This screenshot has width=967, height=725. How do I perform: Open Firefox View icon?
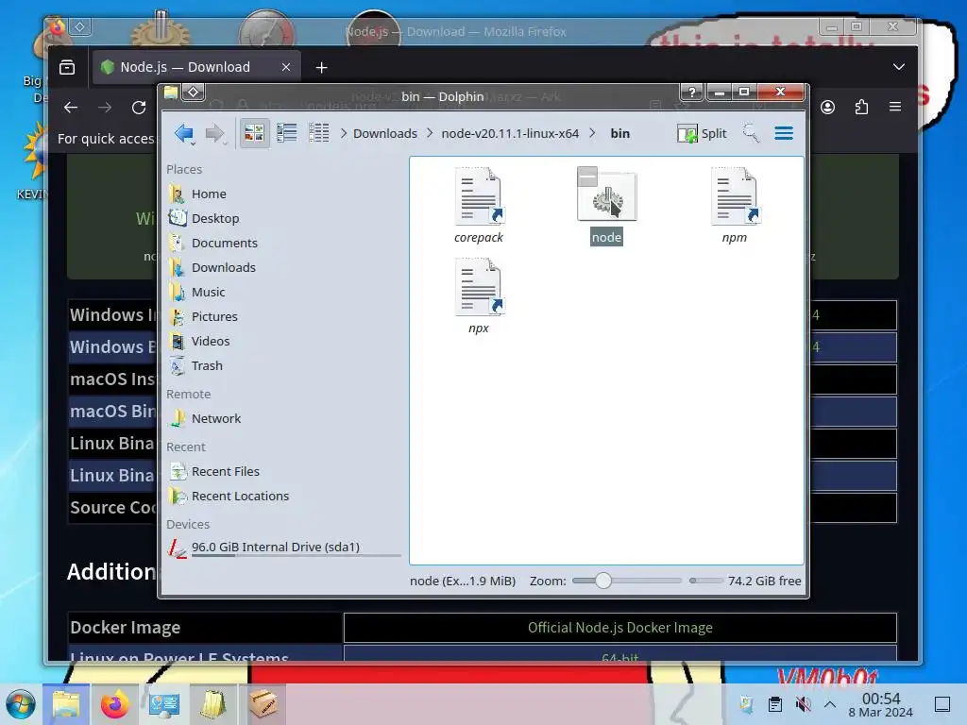(x=67, y=67)
